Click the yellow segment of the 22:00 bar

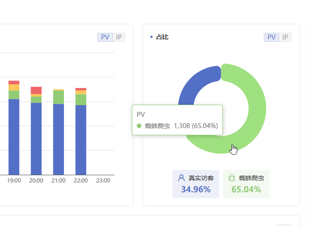[x=81, y=92]
